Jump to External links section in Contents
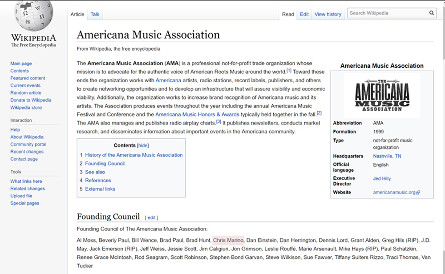Viewport: 445px width, 274px height. click(x=100, y=189)
